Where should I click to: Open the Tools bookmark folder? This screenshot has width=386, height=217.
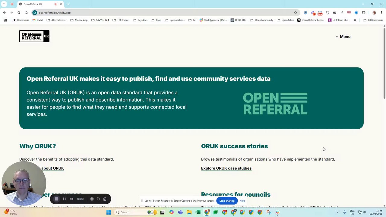point(156,20)
